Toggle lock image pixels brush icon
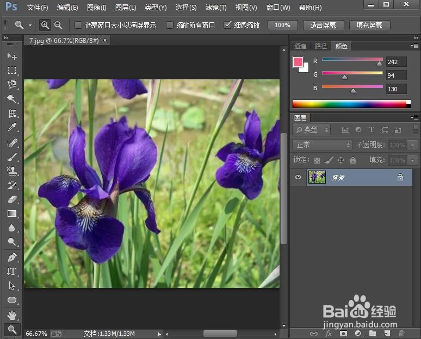The width and height of the screenshot is (421, 339). 329,160
